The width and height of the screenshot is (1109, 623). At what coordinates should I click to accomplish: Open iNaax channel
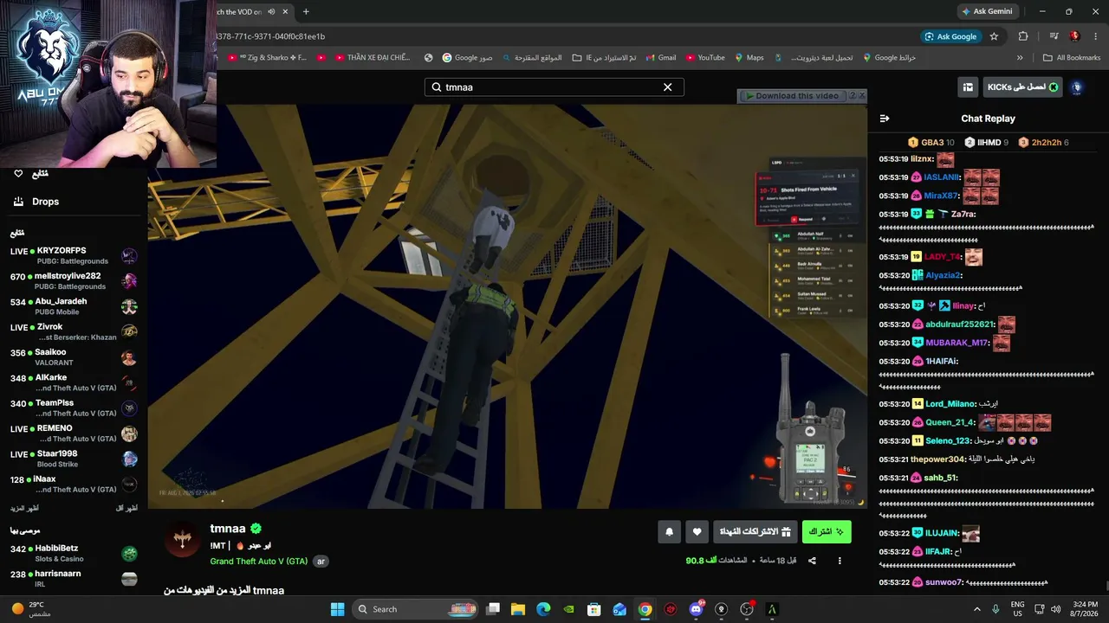[x=74, y=484]
